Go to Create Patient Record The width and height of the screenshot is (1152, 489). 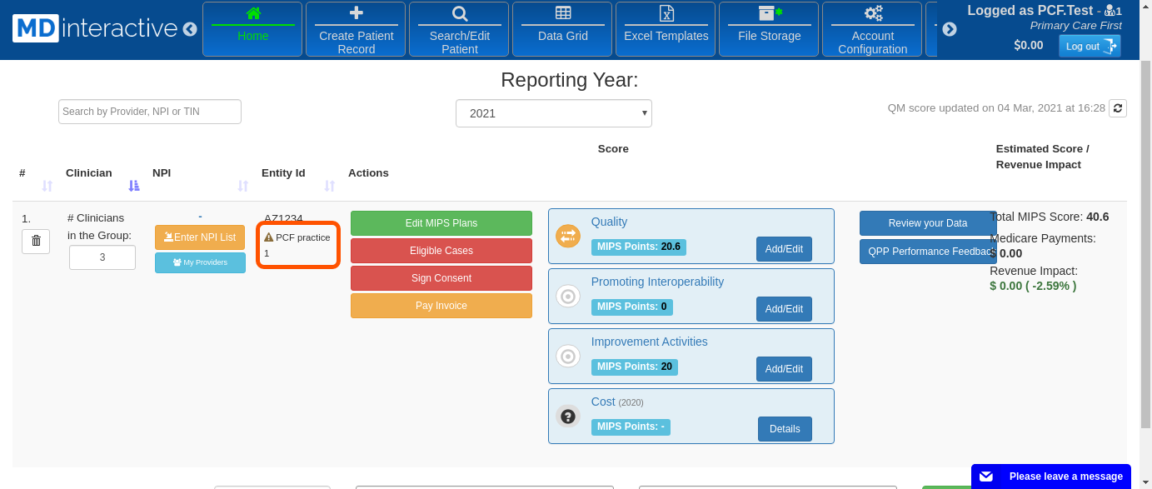(x=356, y=28)
